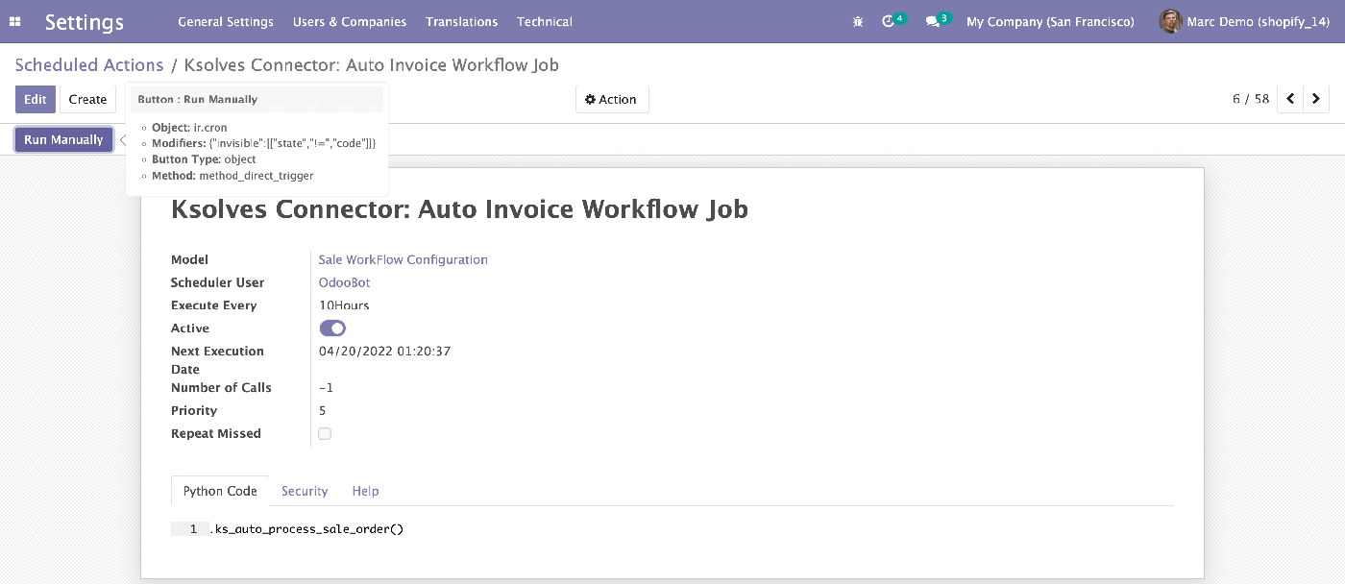Check the Repeat Missed checkbox
The width and height of the screenshot is (1345, 584).
click(x=325, y=434)
